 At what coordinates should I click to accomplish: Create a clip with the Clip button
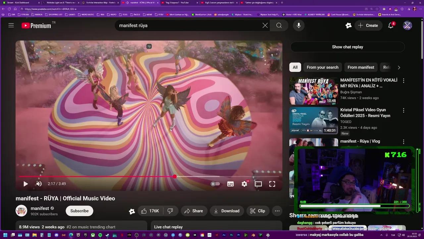coord(257,211)
